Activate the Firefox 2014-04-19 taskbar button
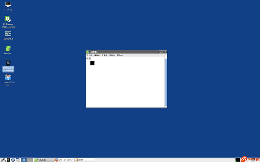The width and height of the screenshot is (260, 162). pyautogui.click(x=64, y=160)
